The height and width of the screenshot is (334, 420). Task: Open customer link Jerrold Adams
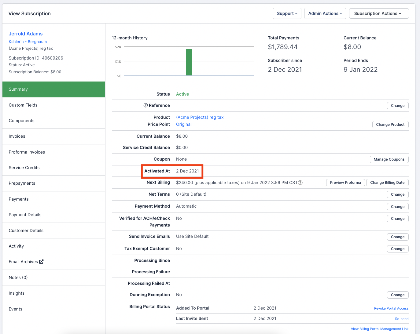[x=26, y=34]
